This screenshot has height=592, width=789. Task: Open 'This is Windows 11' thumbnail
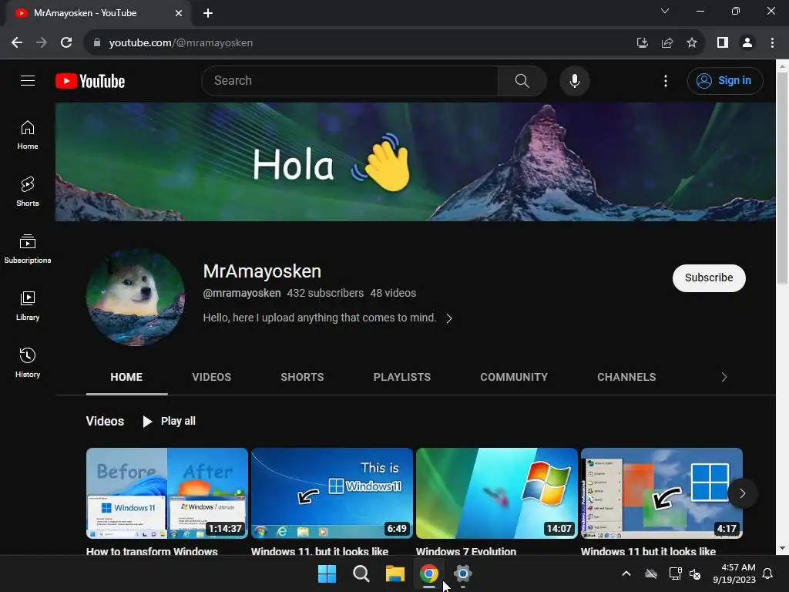pyautogui.click(x=332, y=493)
